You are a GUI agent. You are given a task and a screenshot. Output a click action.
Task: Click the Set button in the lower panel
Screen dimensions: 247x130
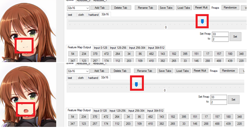coord(233,99)
